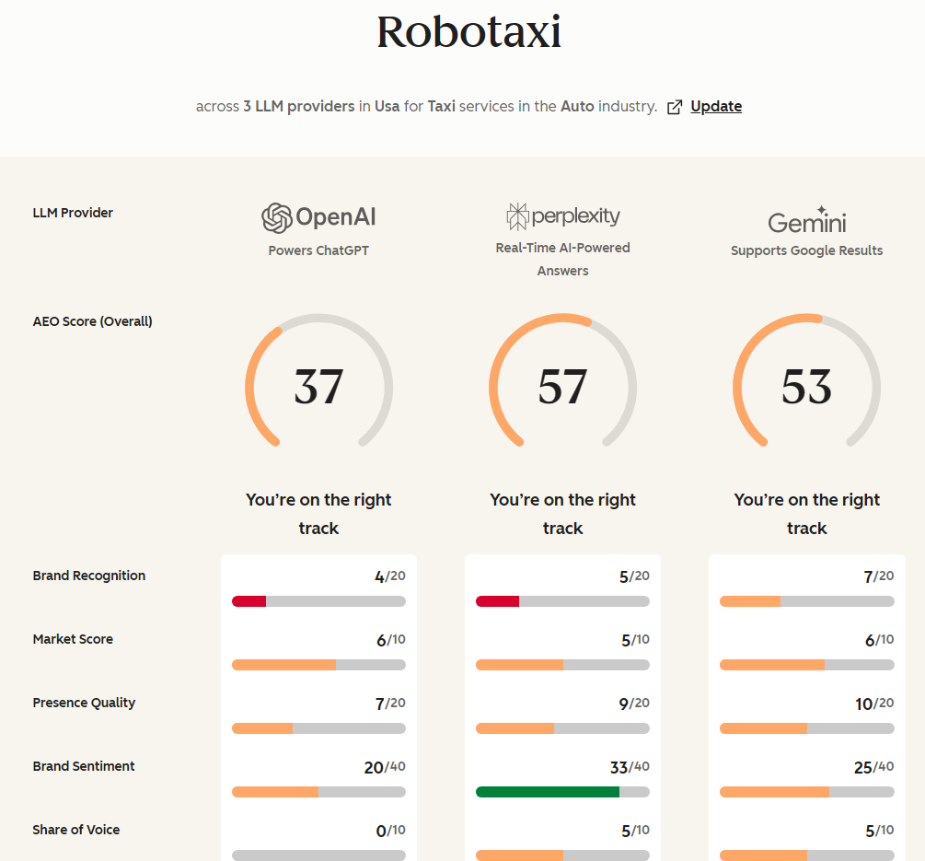925x861 pixels.
Task: Click Gemini Presence Quality progress bar
Action: coord(806,728)
